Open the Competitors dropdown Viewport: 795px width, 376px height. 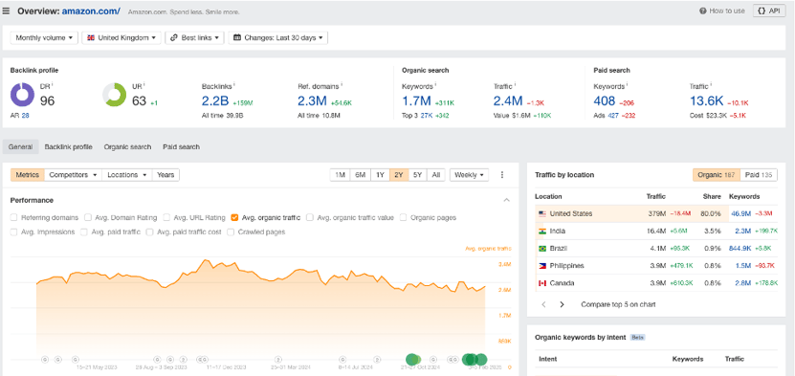[x=73, y=175]
